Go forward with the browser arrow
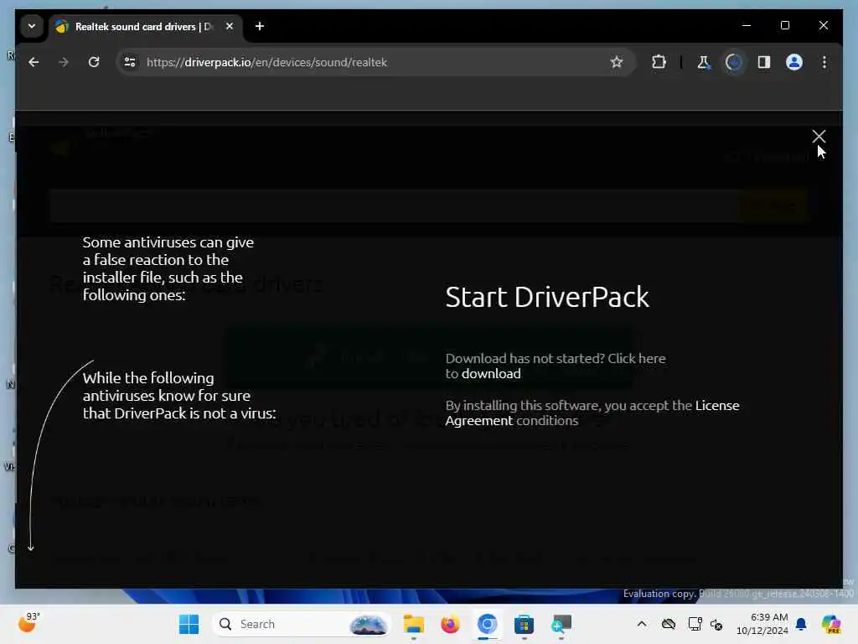This screenshot has width=858, height=644. 64,62
